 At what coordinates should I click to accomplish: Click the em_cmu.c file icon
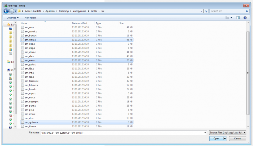coord(22,40)
